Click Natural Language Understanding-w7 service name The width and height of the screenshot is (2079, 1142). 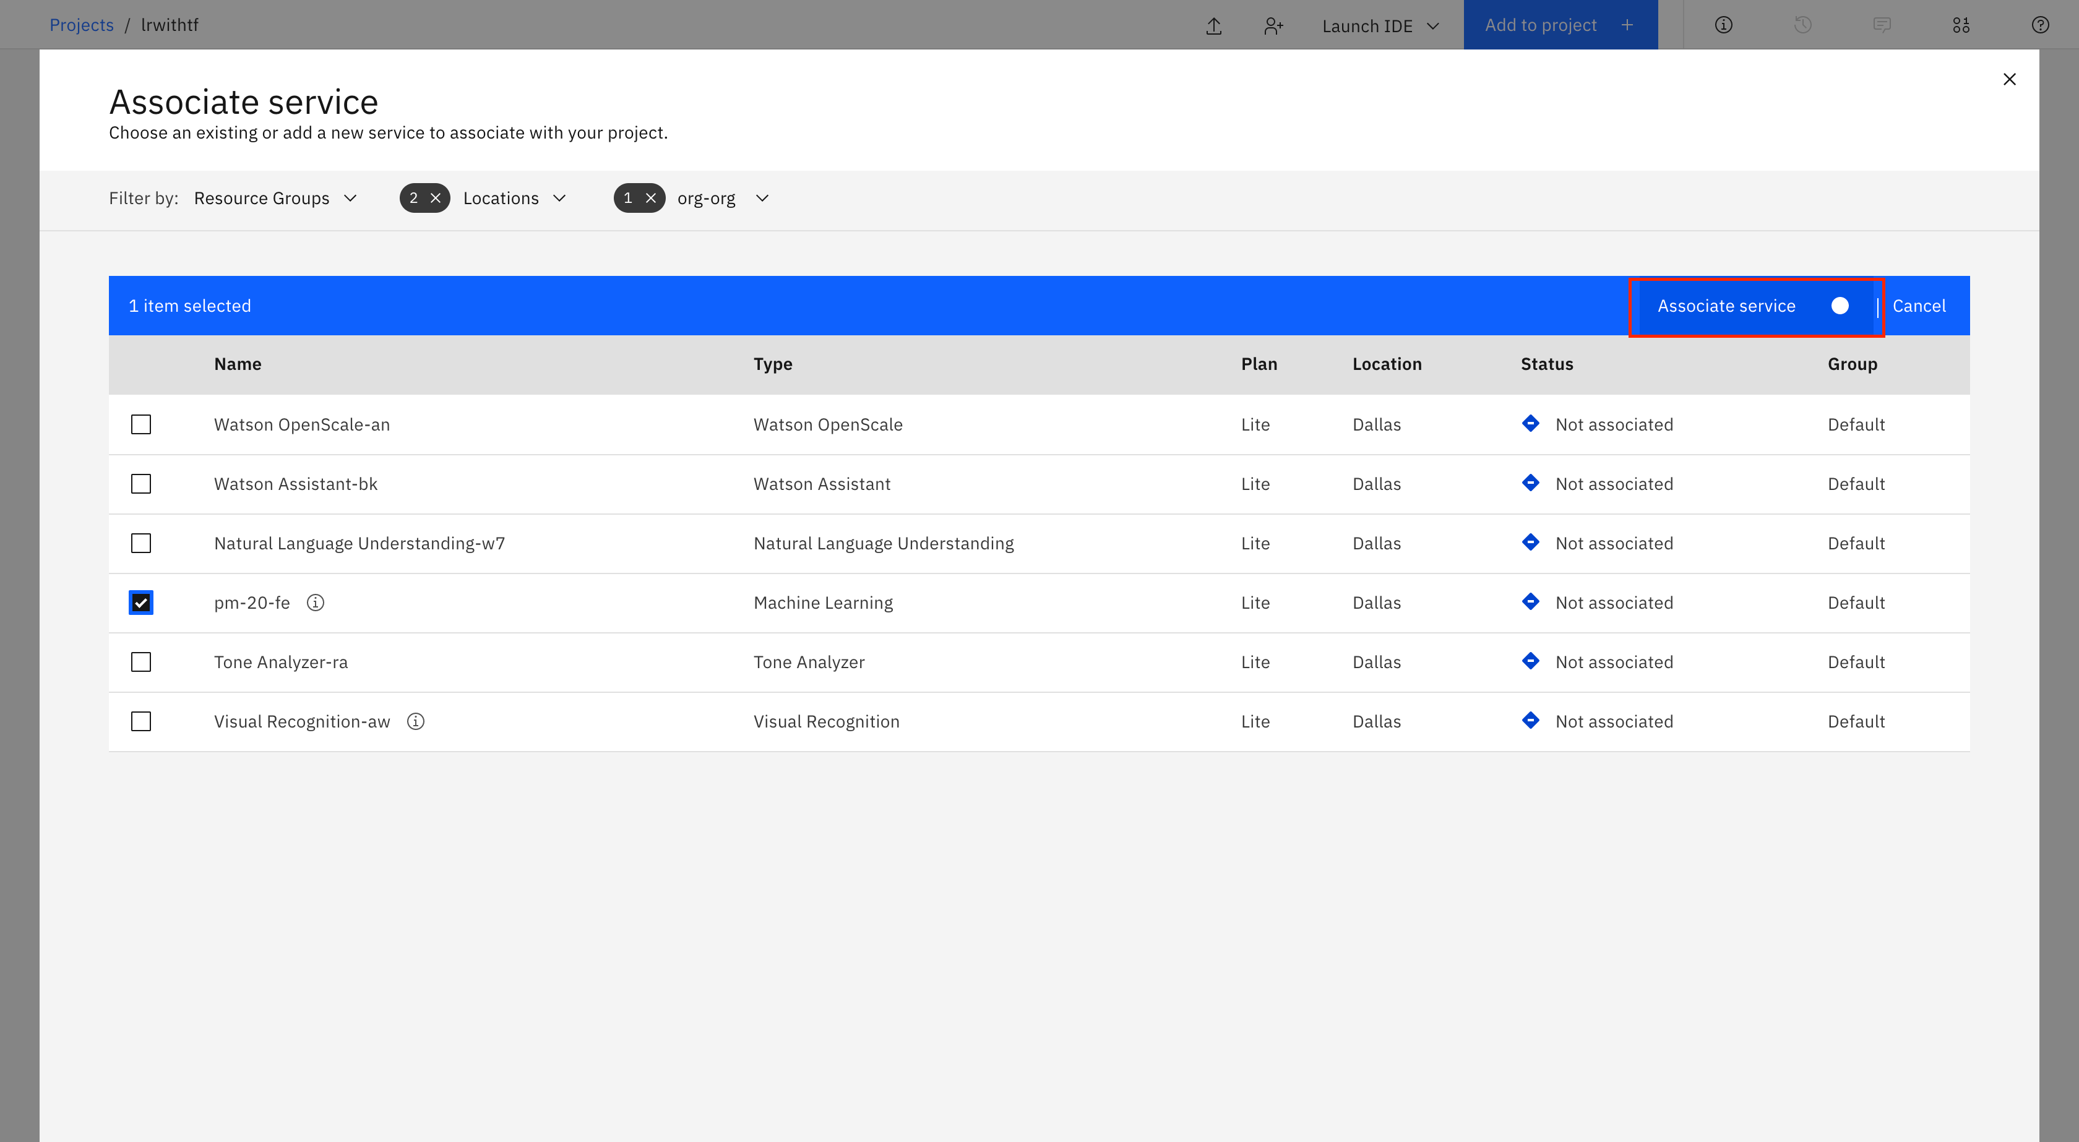coord(359,543)
